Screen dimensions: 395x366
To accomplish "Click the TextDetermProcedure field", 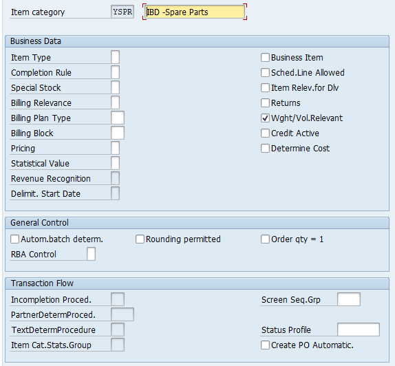I will click(118, 330).
